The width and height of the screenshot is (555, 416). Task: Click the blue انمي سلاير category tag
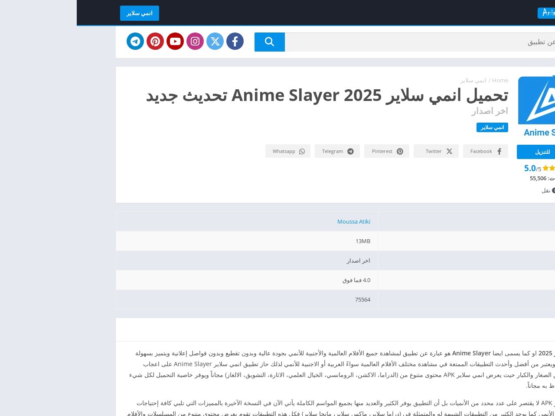492,127
